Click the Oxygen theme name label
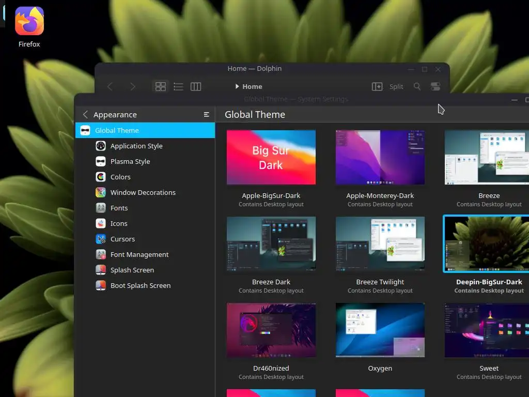The image size is (529, 397). [380, 368]
